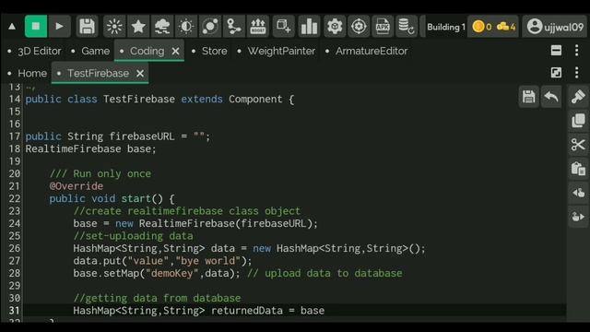
Task: Open the ArmatureEditor tab
Action: (372, 51)
